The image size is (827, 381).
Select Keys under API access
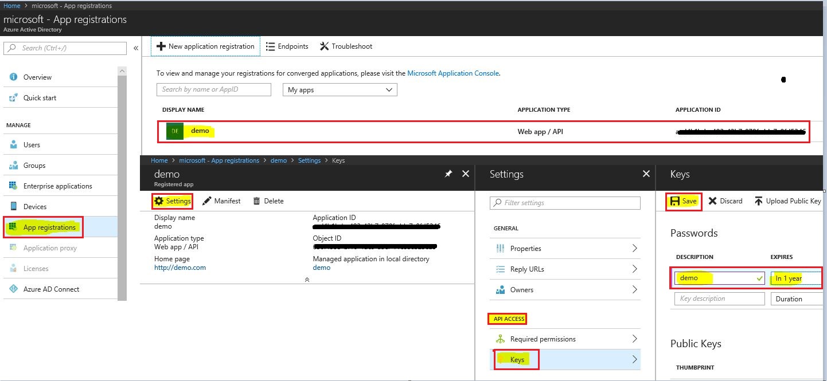565,359
